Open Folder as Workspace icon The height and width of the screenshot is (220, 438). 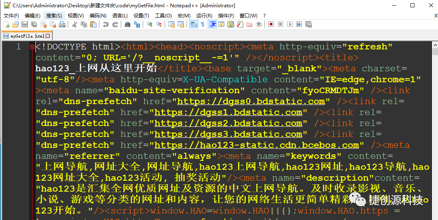pos(249,24)
